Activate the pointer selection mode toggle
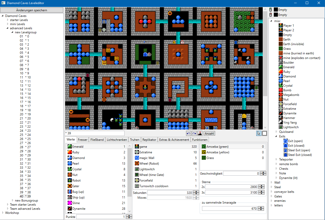Viewport: 325px width, 220px height. click(259, 133)
